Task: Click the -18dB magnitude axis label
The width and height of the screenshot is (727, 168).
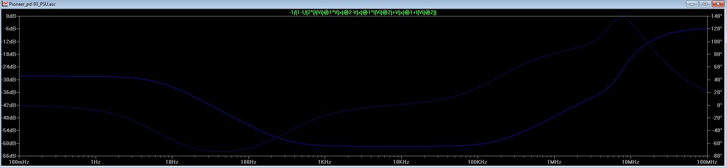Action: tap(10, 54)
